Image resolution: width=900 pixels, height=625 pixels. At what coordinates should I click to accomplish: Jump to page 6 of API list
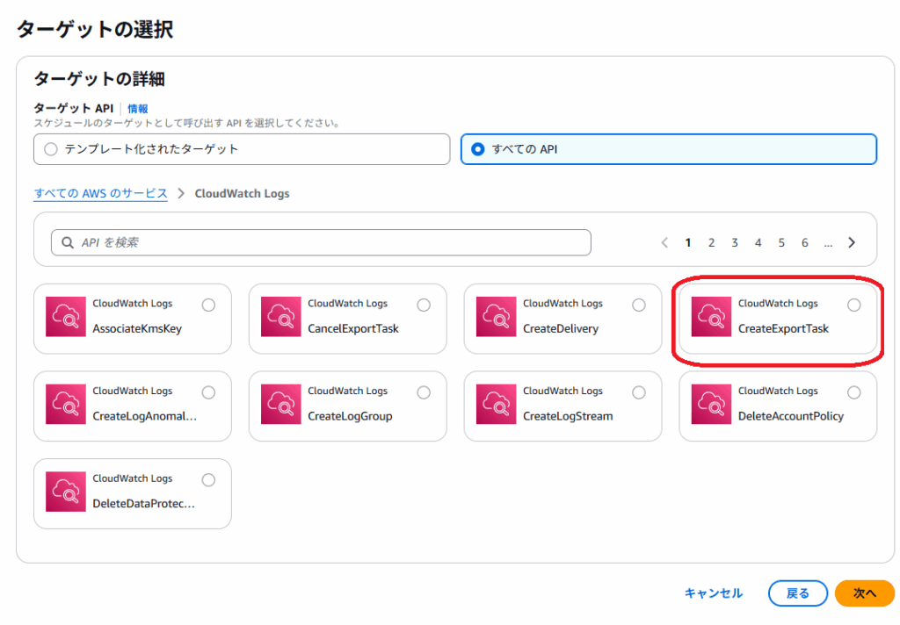point(804,243)
